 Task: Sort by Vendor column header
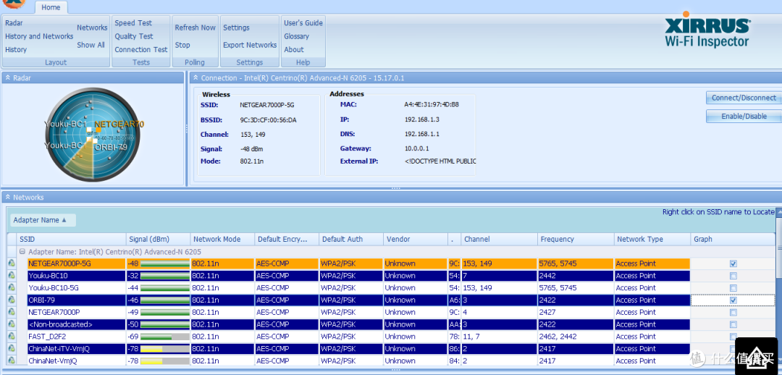(416, 240)
